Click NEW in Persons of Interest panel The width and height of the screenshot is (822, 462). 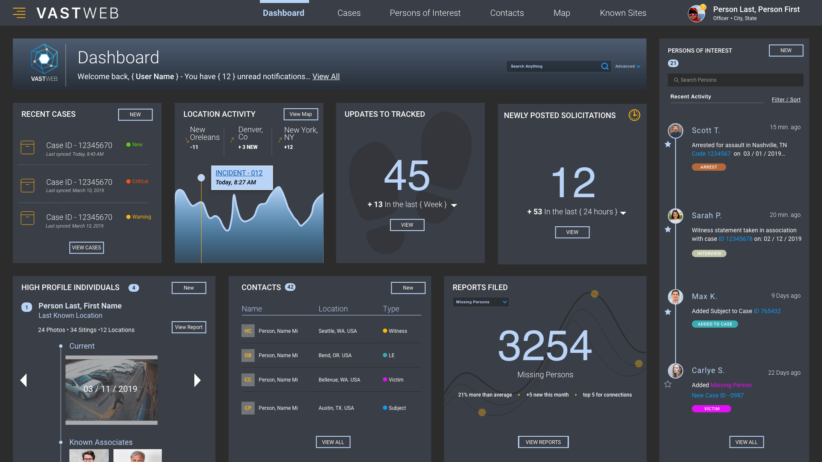coord(786,50)
